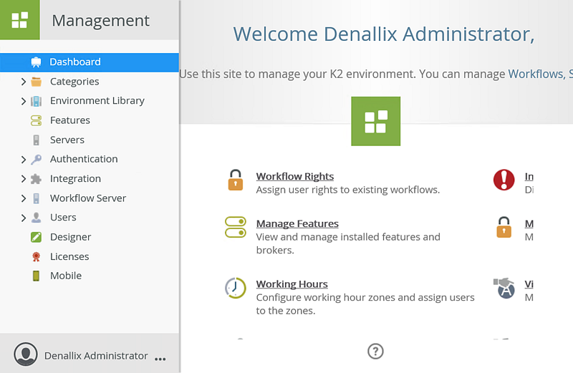Image resolution: width=573 pixels, height=373 pixels.
Task: Open the Manage Features link
Action: tap(297, 223)
